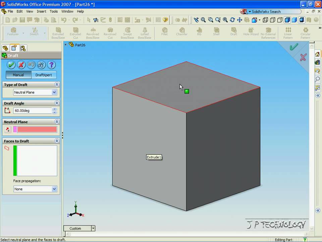Select the DraftXpert tab

point(44,75)
